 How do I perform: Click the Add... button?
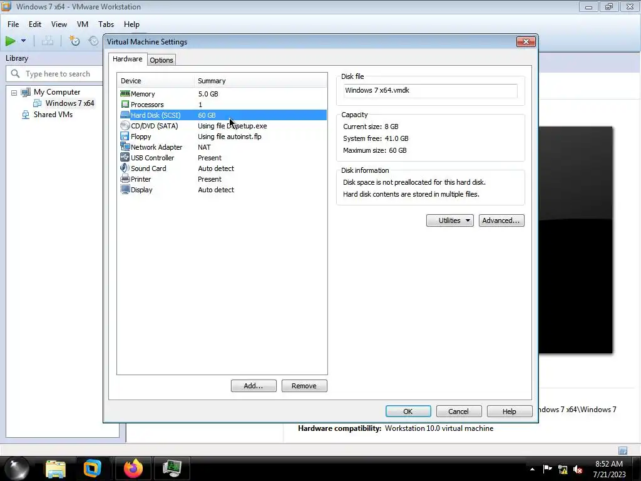tap(254, 386)
